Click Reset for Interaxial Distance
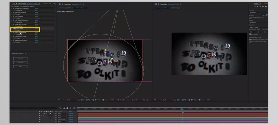 36,12
